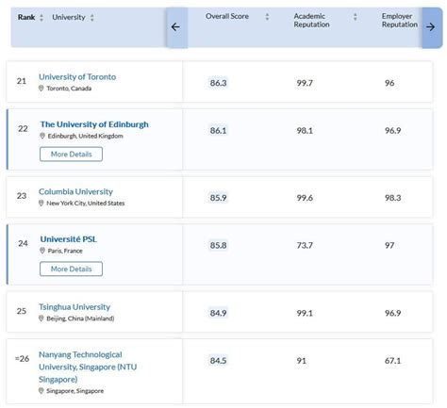
Task: Open the Nanyang Technological University link
Action: (x=88, y=367)
